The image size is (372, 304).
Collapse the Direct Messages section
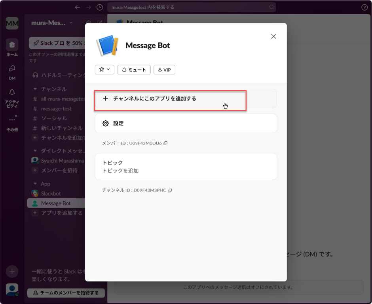coord(35,151)
